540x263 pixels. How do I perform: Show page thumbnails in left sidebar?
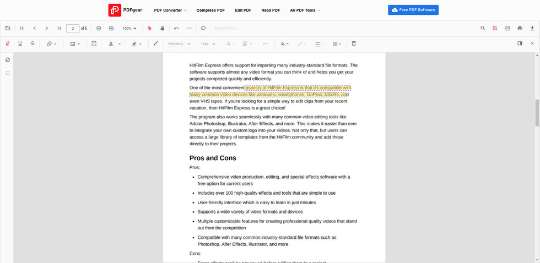point(8,60)
